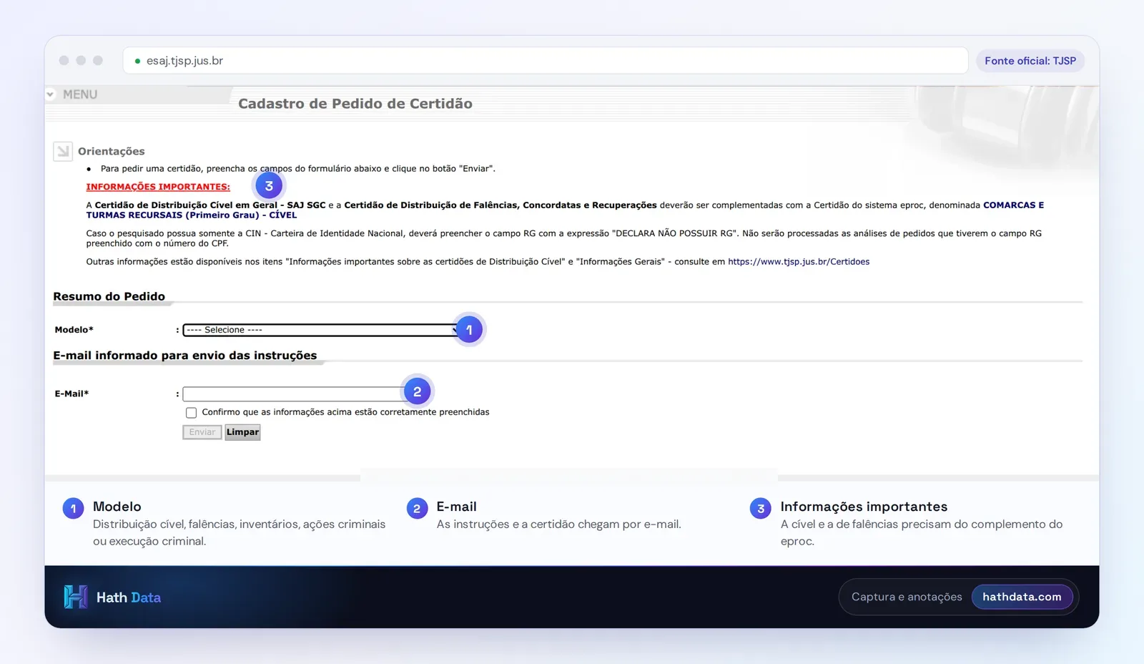Click the COMARCAS E TURMAS RECURSAIS text
Viewport: 1144px width, 664px height.
tap(565, 210)
